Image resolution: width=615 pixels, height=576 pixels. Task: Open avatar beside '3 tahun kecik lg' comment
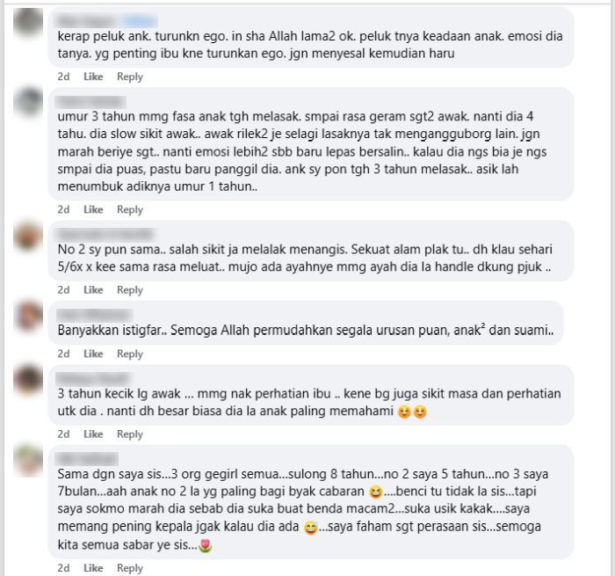tap(28, 380)
